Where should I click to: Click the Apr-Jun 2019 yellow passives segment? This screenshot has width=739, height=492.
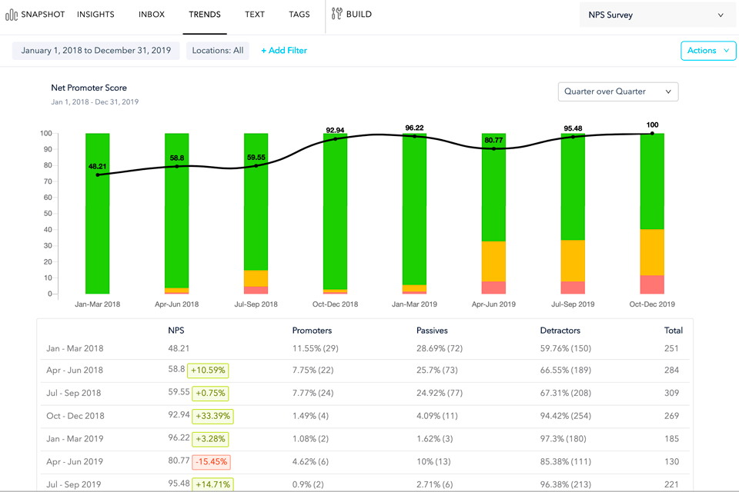(493, 261)
